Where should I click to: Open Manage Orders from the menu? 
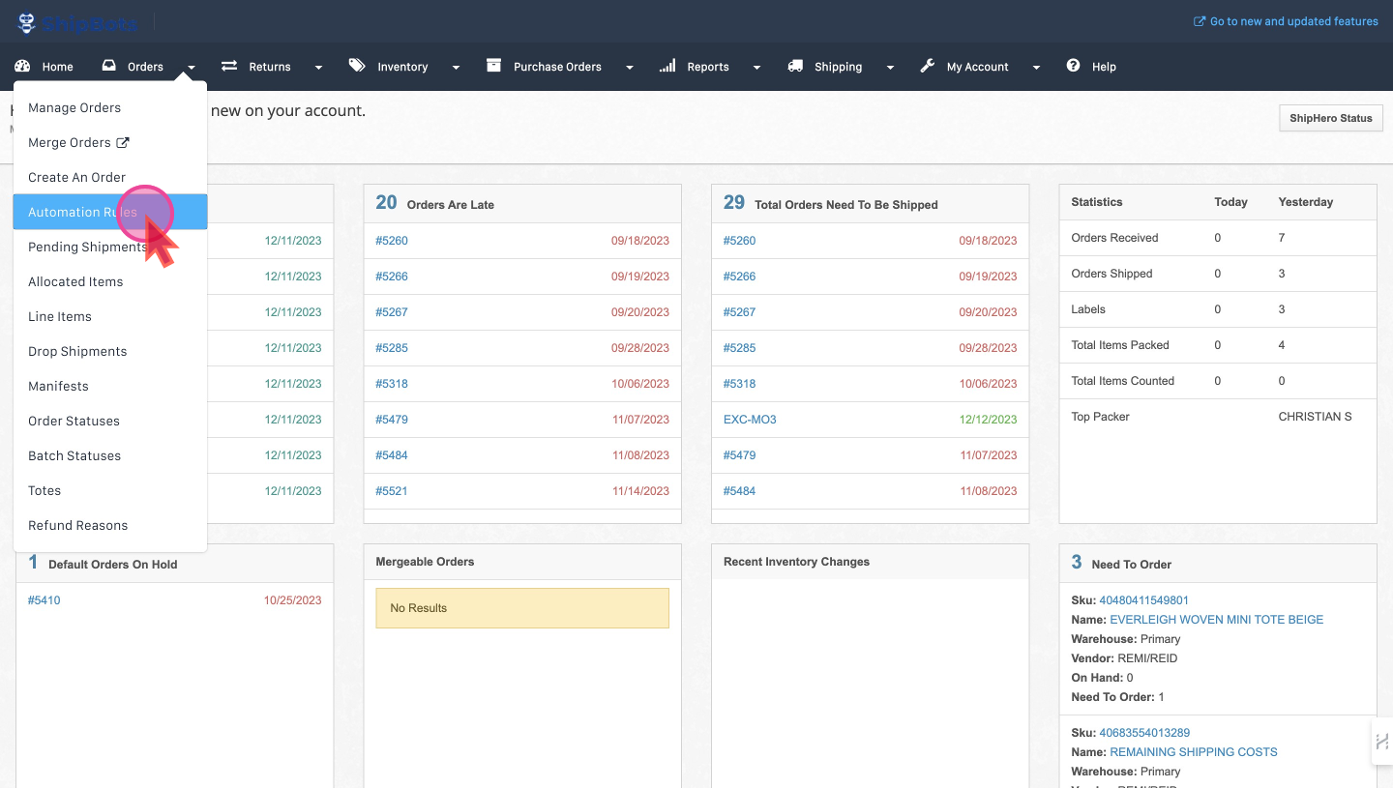tap(110, 107)
